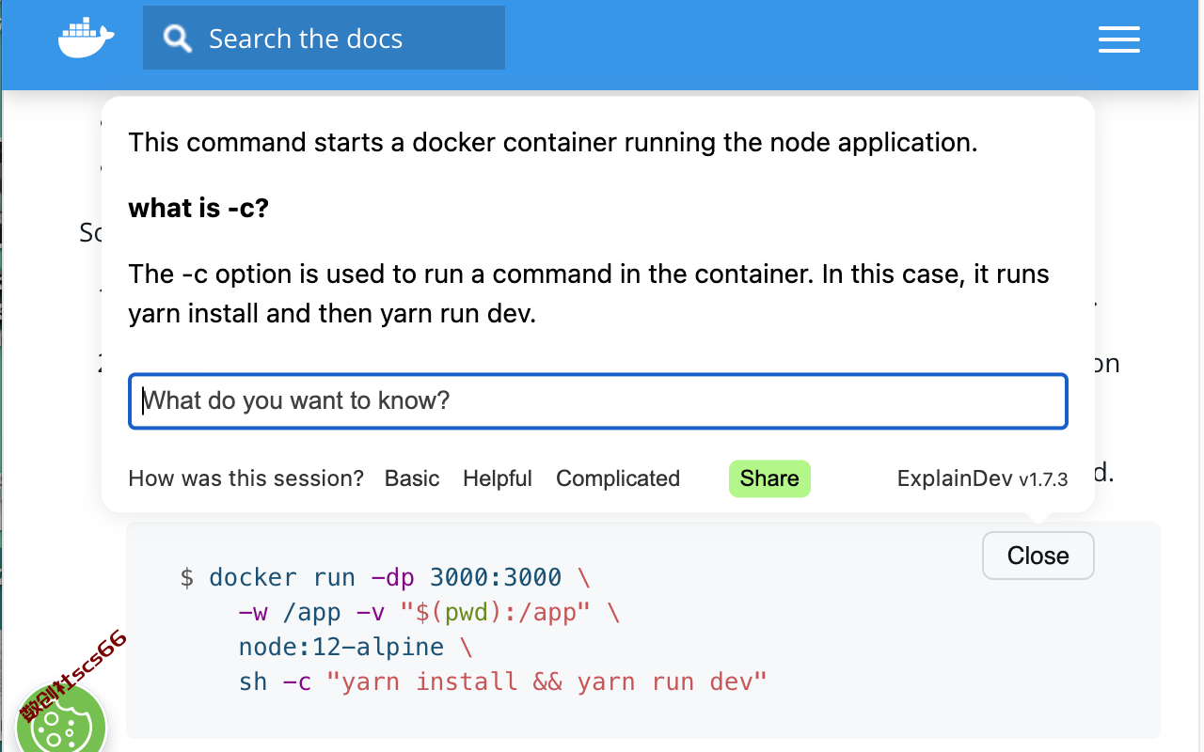The image size is (1204, 752).
Task: Open the hamburger navigation menu
Action: pos(1119,39)
